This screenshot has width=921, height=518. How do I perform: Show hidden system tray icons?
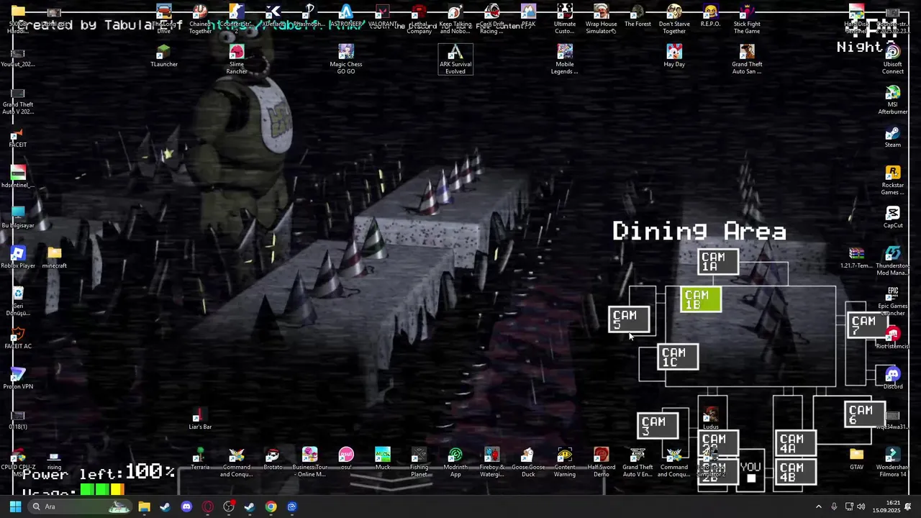(818, 506)
